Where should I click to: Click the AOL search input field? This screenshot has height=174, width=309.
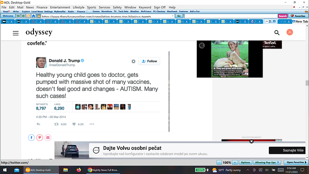pyautogui.click(x=231, y=16)
